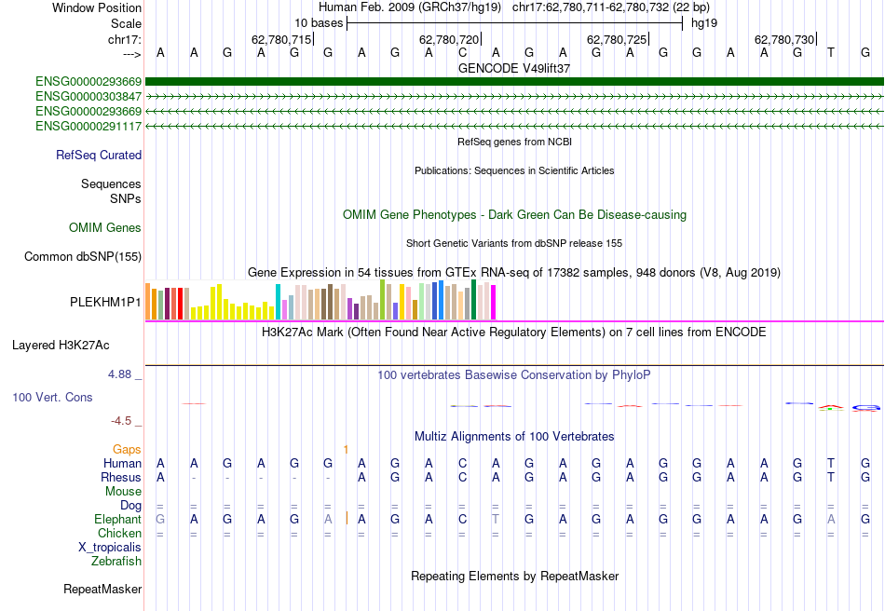Screen dimensions: 885x611
Task: Click the GENCODE V49lift37 track title
Action: (514, 68)
